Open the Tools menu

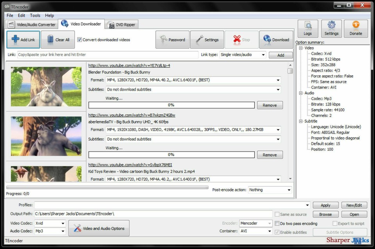click(35, 15)
